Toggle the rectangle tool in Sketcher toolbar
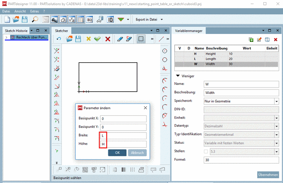 [141, 39]
